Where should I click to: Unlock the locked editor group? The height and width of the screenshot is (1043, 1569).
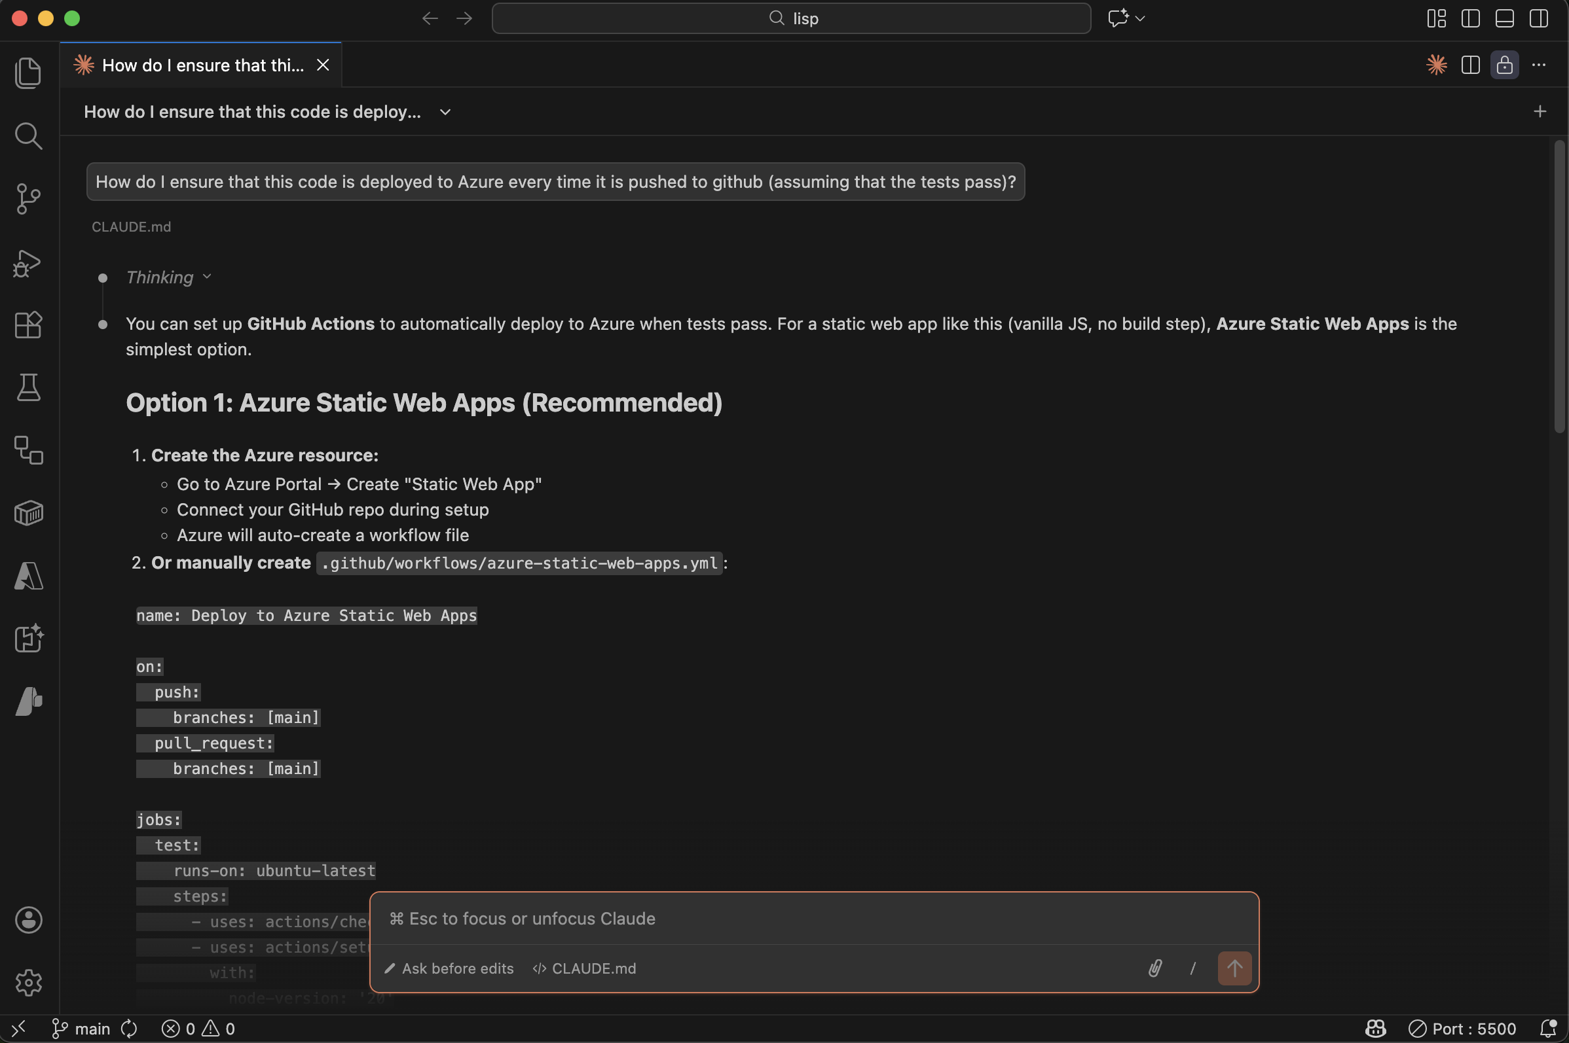click(1504, 65)
